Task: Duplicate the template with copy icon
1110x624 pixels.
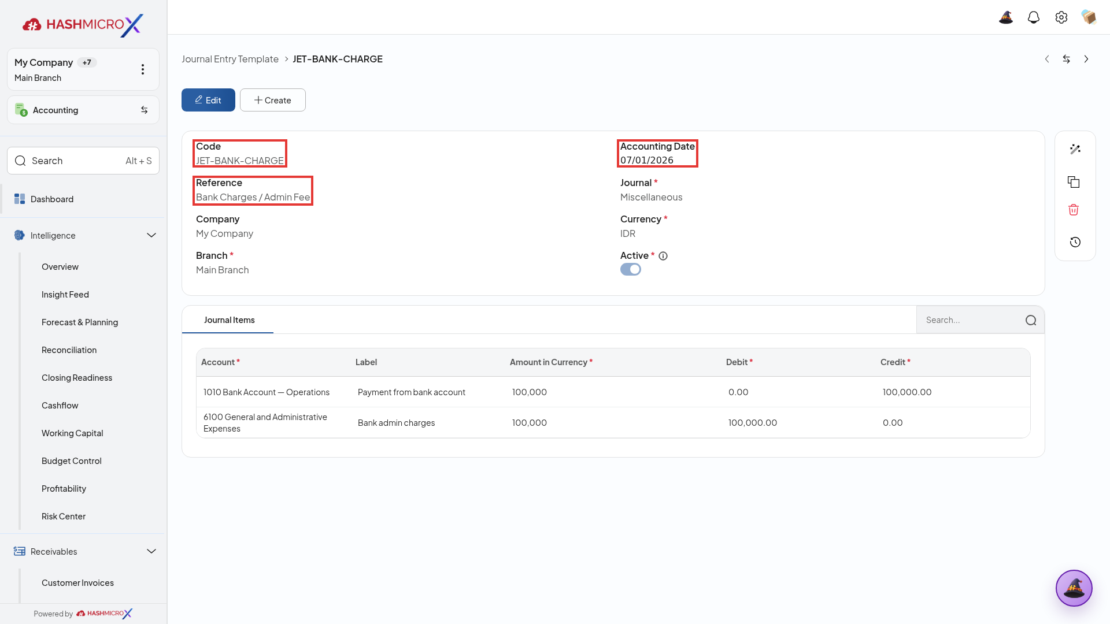Action: [1074, 182]
